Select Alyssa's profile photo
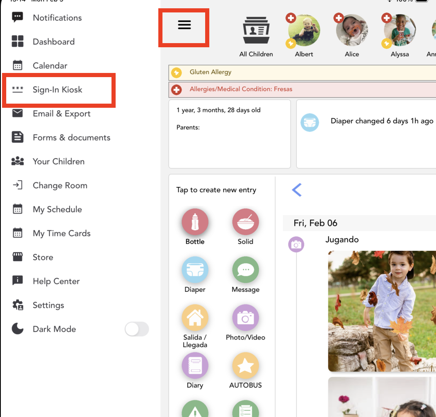 point(400,30)
